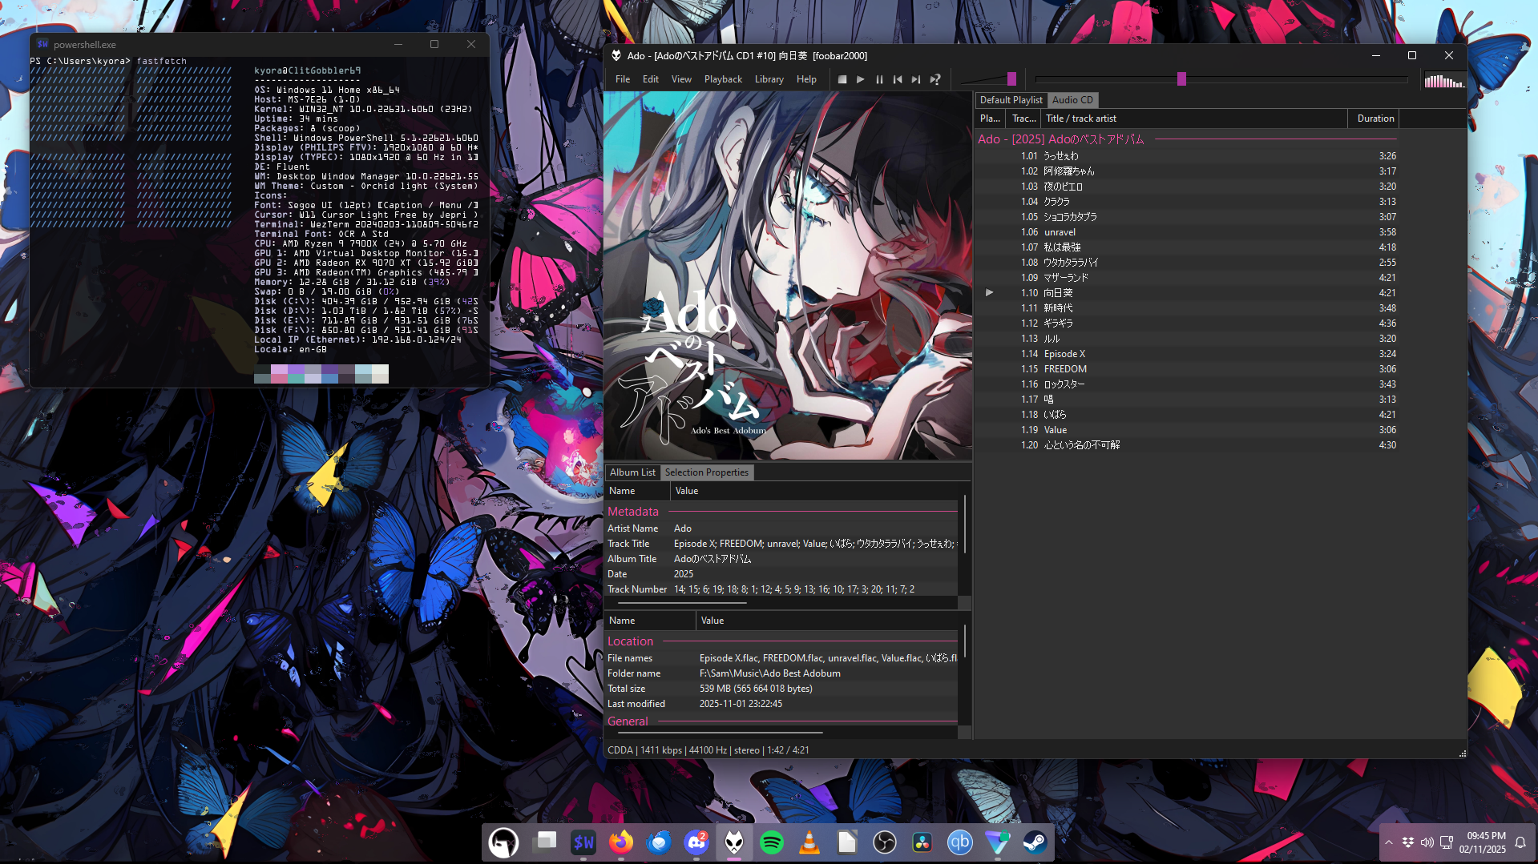Click the Date value 2025
This screenshot has width=1538, height=864.
pos(684,574)
